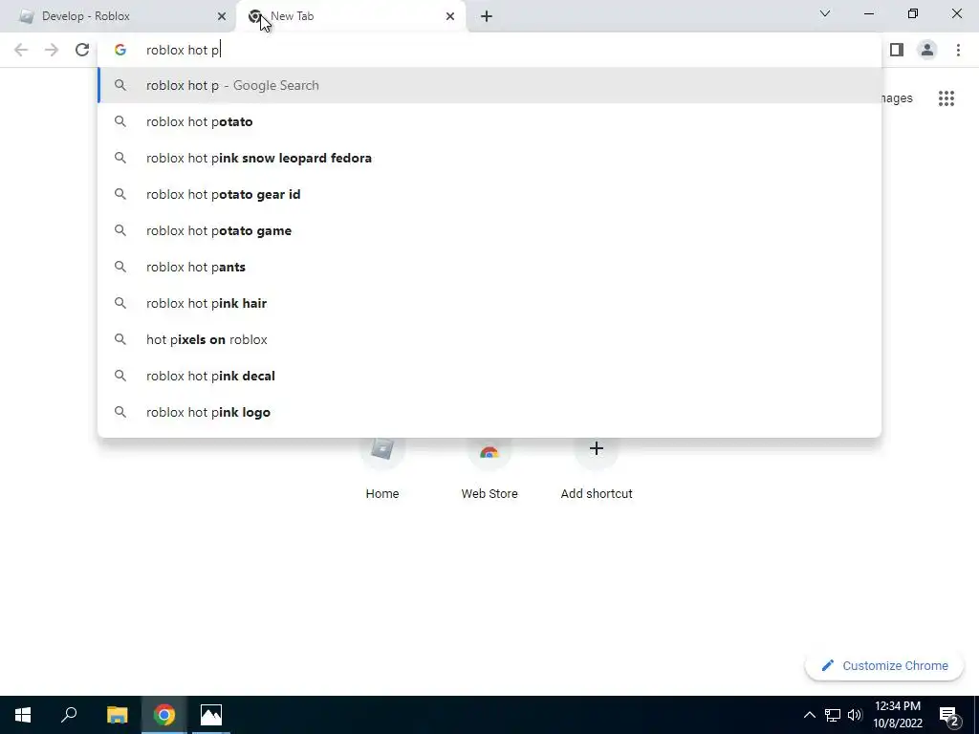
Task: Choose 'roblox hot potato gear id' suggestion
Action: point(489,194)
